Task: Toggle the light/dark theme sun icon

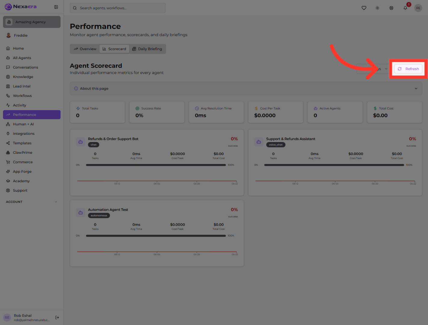Action: pyautogui.click(x=377, y=8)
